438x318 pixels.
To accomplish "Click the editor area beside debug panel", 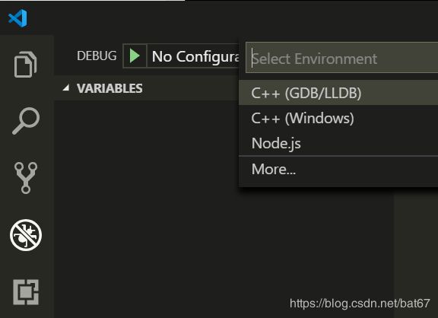I will (x=416, y=252).
